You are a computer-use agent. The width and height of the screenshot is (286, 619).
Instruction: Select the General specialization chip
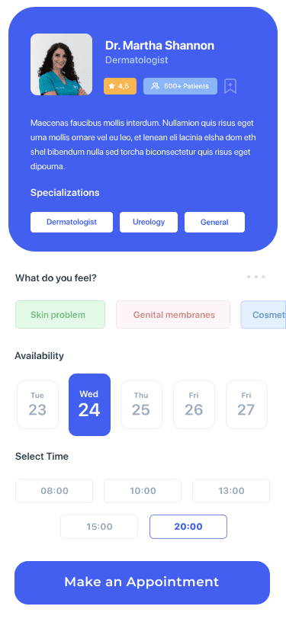click(x=214, y=223)
